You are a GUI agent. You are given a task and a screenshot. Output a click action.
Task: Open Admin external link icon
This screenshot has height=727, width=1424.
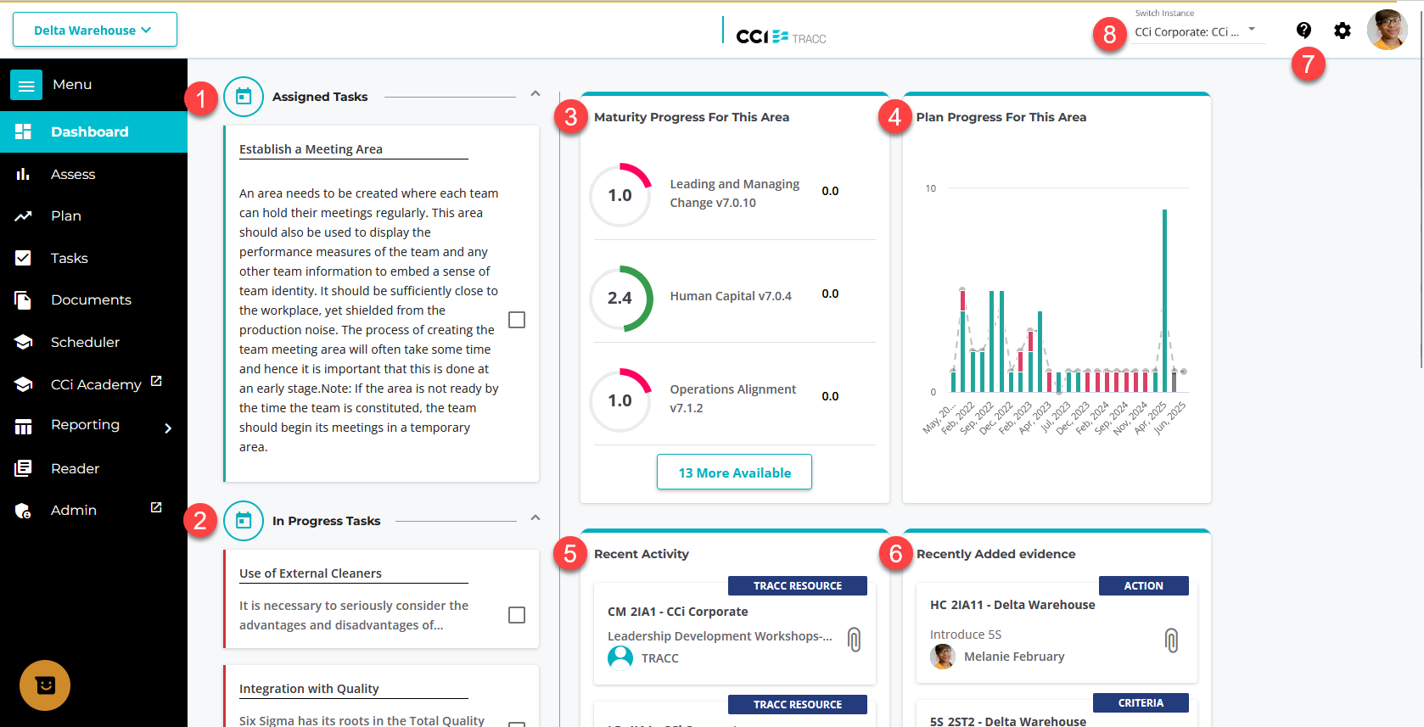coord(156,507)
